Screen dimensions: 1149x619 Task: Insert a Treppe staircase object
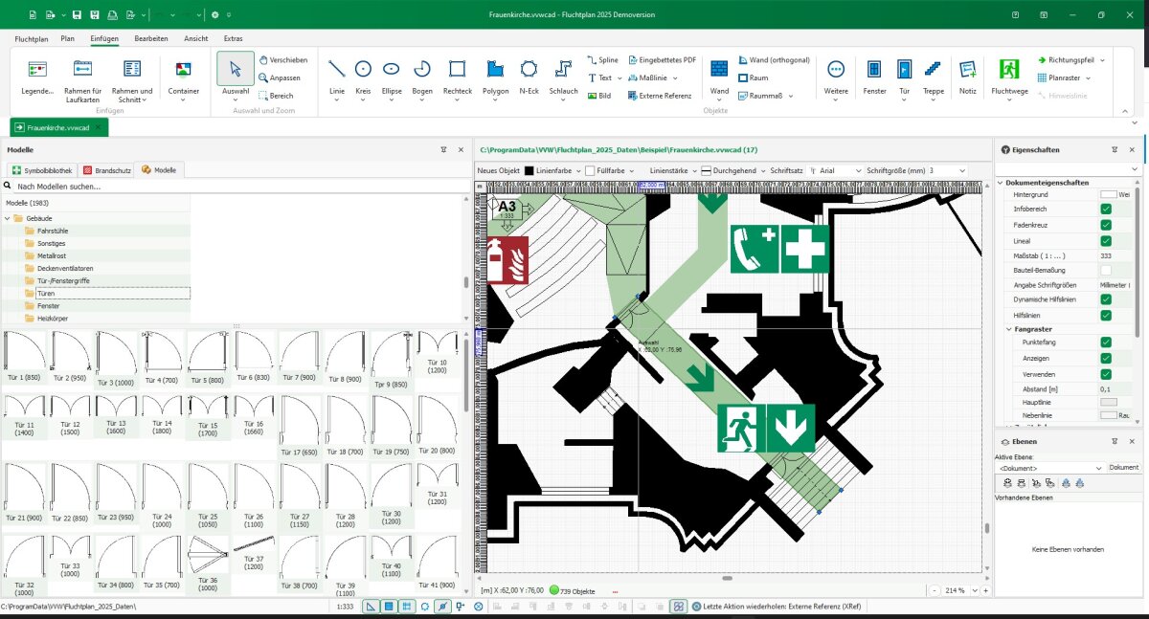934,77
